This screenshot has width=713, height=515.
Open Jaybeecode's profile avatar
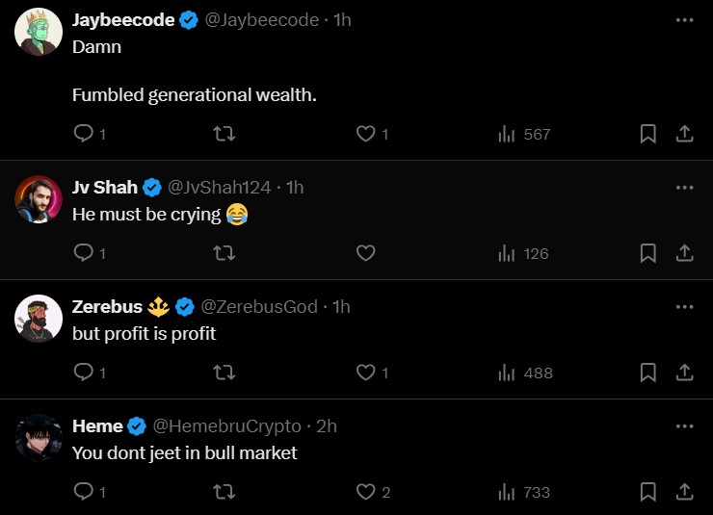click(40, 35)
